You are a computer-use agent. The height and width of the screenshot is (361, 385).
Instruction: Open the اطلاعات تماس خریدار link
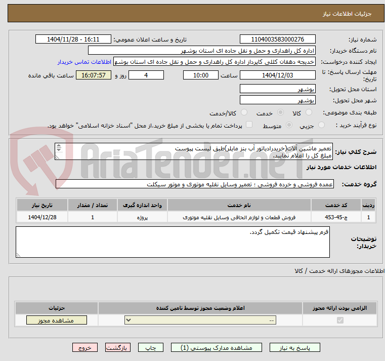(84, 62)
